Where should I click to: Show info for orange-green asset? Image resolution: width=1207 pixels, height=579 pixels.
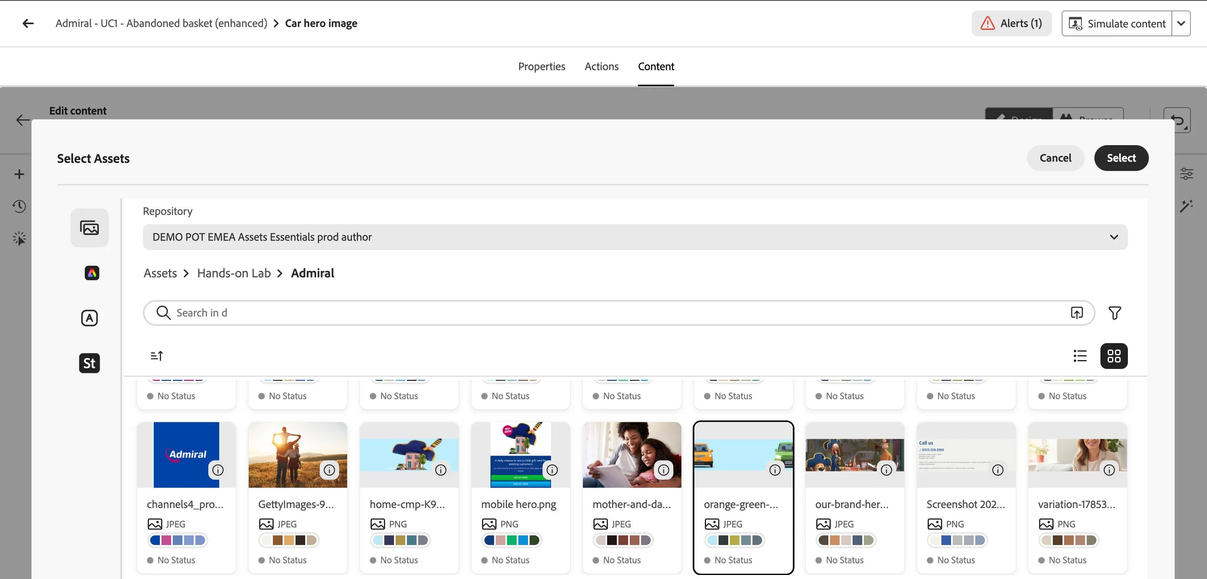(775, 470)
